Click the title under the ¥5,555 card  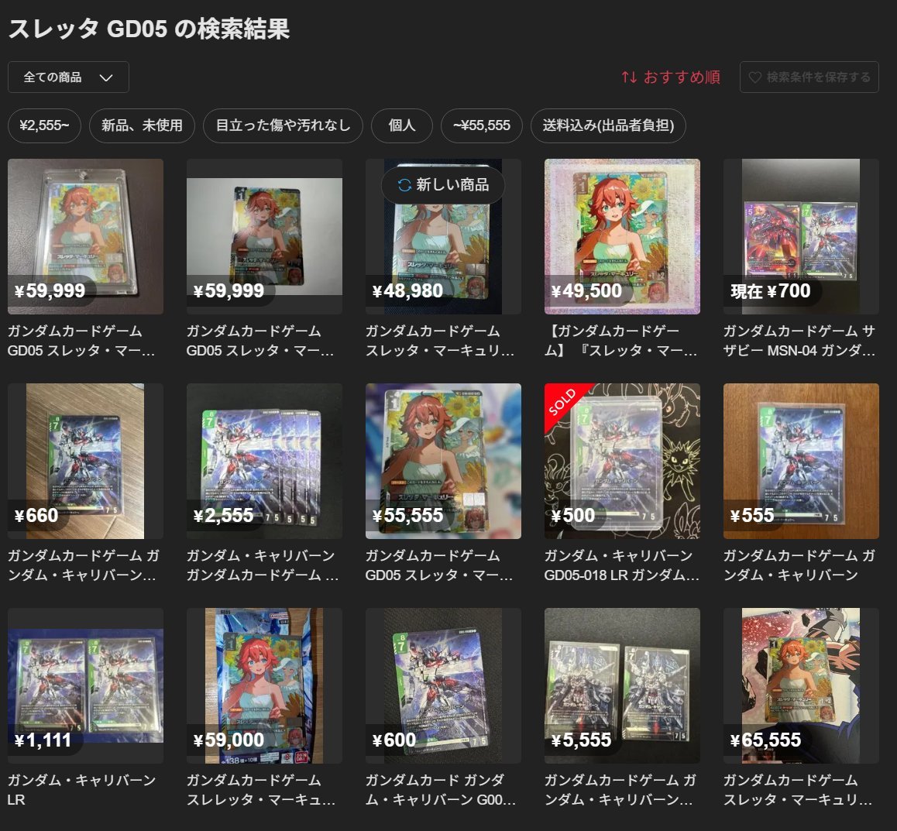pos(620,790)
